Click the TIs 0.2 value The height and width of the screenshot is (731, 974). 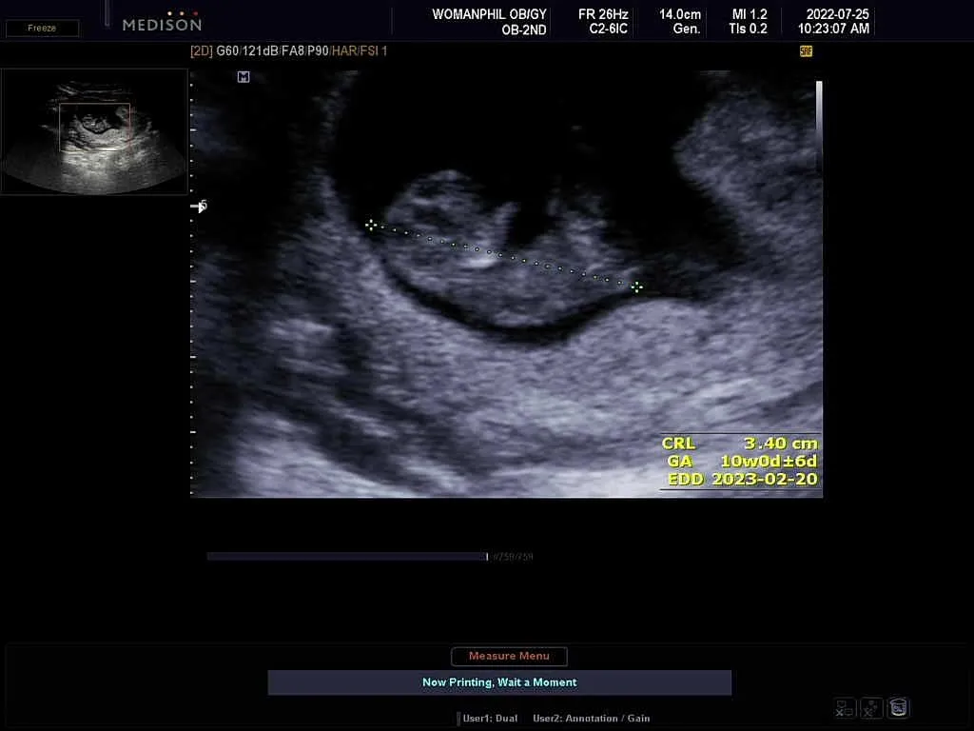pyautogui.click(x=748, y=29)
